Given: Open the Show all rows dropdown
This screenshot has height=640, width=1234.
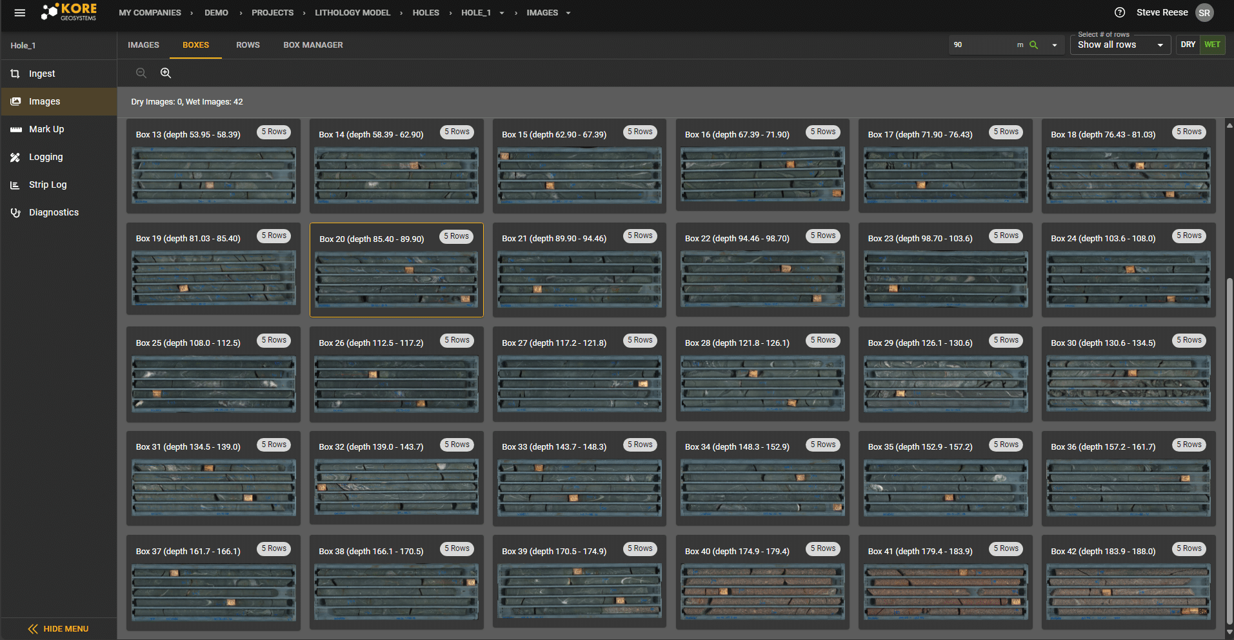Looking at the screenshot, I should [x=1120, y=45].
